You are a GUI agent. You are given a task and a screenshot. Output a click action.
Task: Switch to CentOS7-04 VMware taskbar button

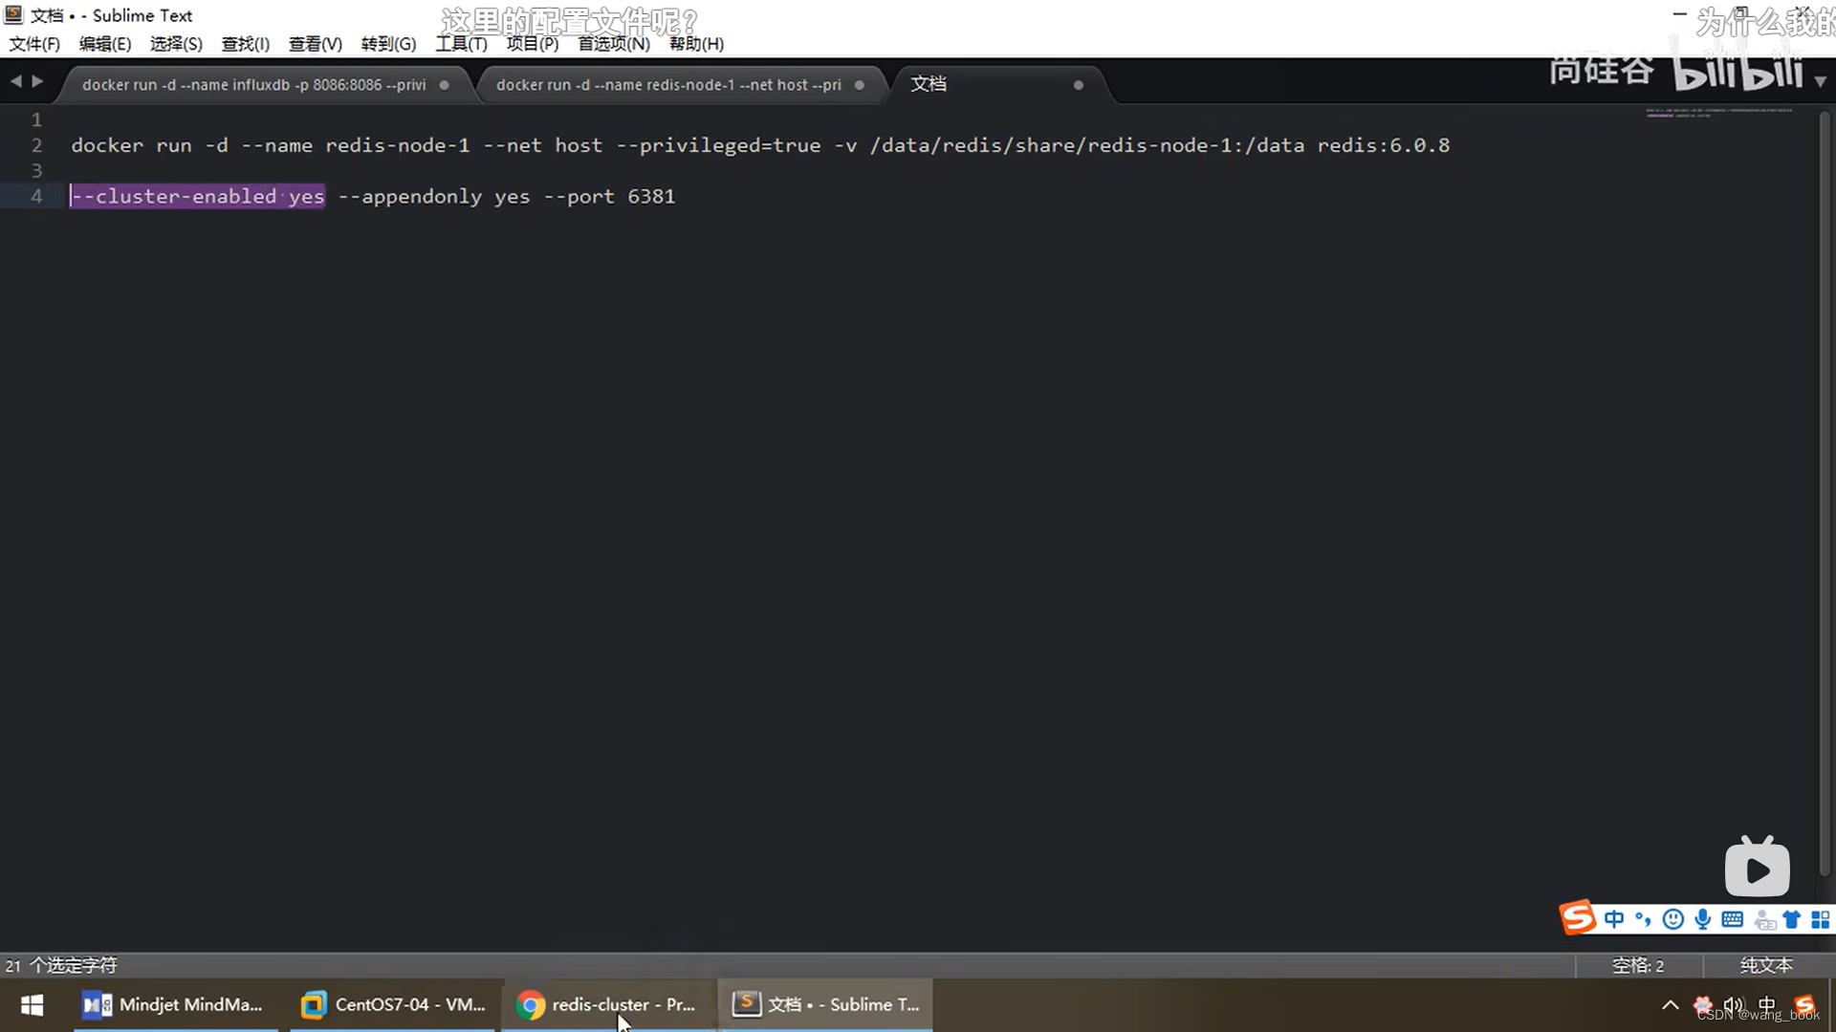[x=393, y=1005]
